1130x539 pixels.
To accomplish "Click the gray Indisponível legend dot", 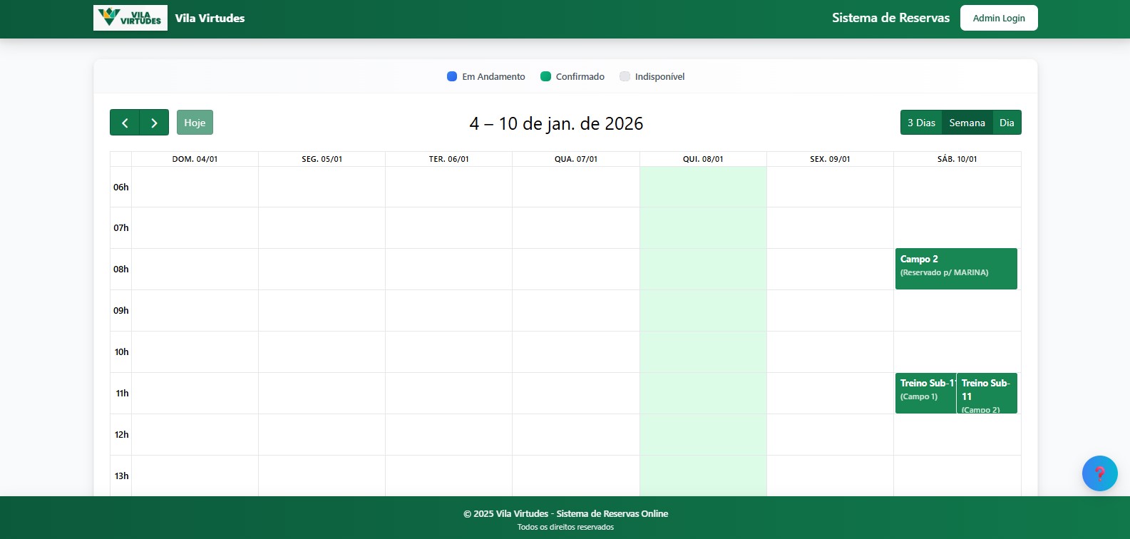I will coord(625,76).
